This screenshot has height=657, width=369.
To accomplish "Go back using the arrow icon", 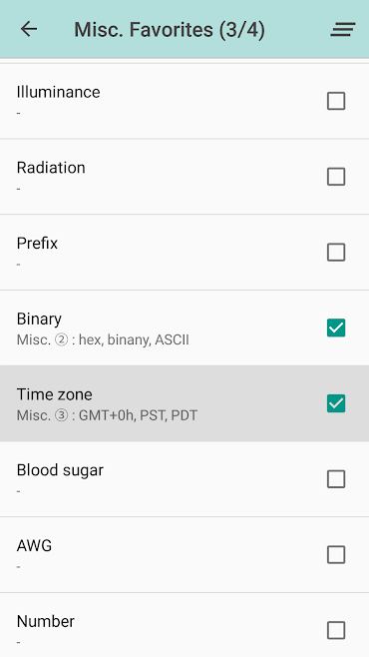I will click(x=29, y=29).
